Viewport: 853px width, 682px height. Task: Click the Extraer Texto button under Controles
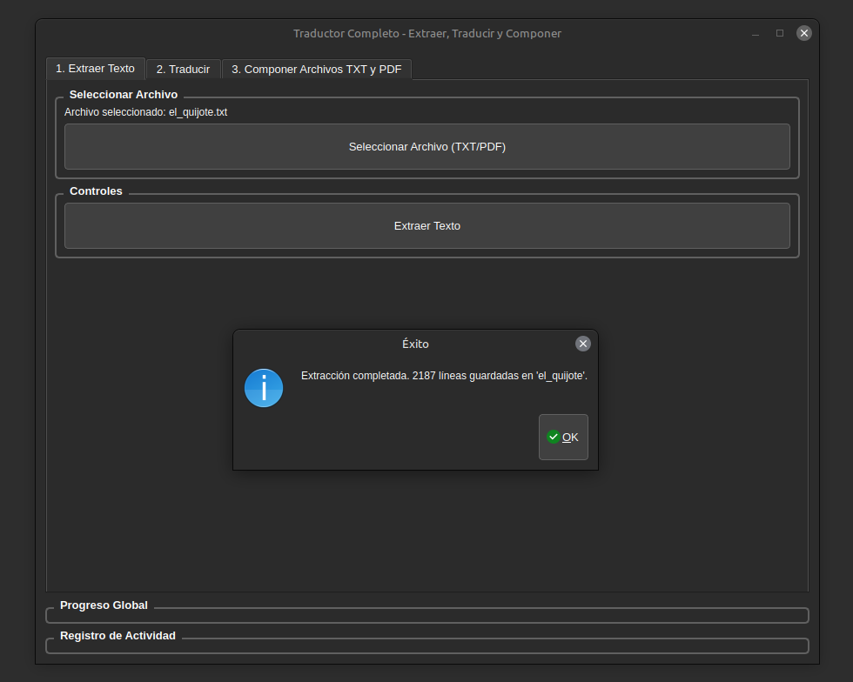tap(426, 225)
